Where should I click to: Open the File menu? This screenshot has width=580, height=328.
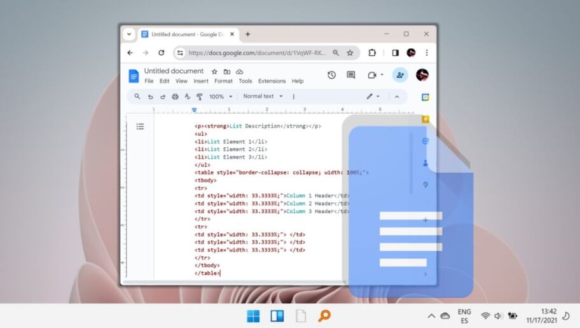click(149, 81)
